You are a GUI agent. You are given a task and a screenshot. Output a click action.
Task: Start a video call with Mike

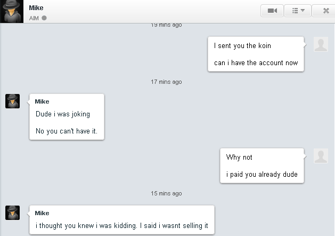point(272,10)
